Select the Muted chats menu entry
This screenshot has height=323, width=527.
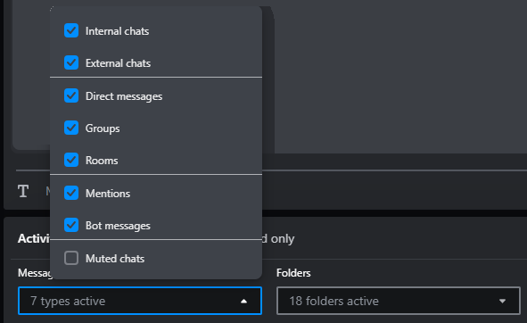[156, 259]
